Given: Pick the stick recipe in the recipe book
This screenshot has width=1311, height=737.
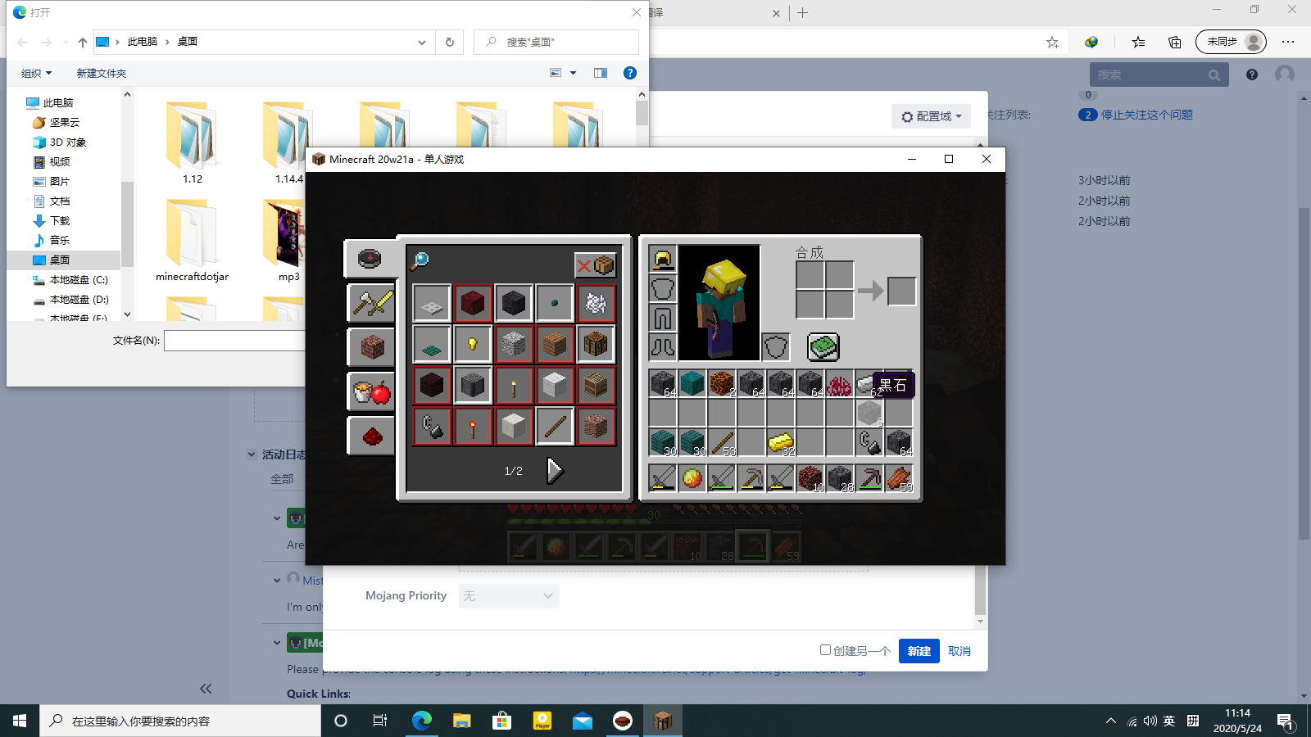Looking at the screenshot, I should (x=555, y=426).
